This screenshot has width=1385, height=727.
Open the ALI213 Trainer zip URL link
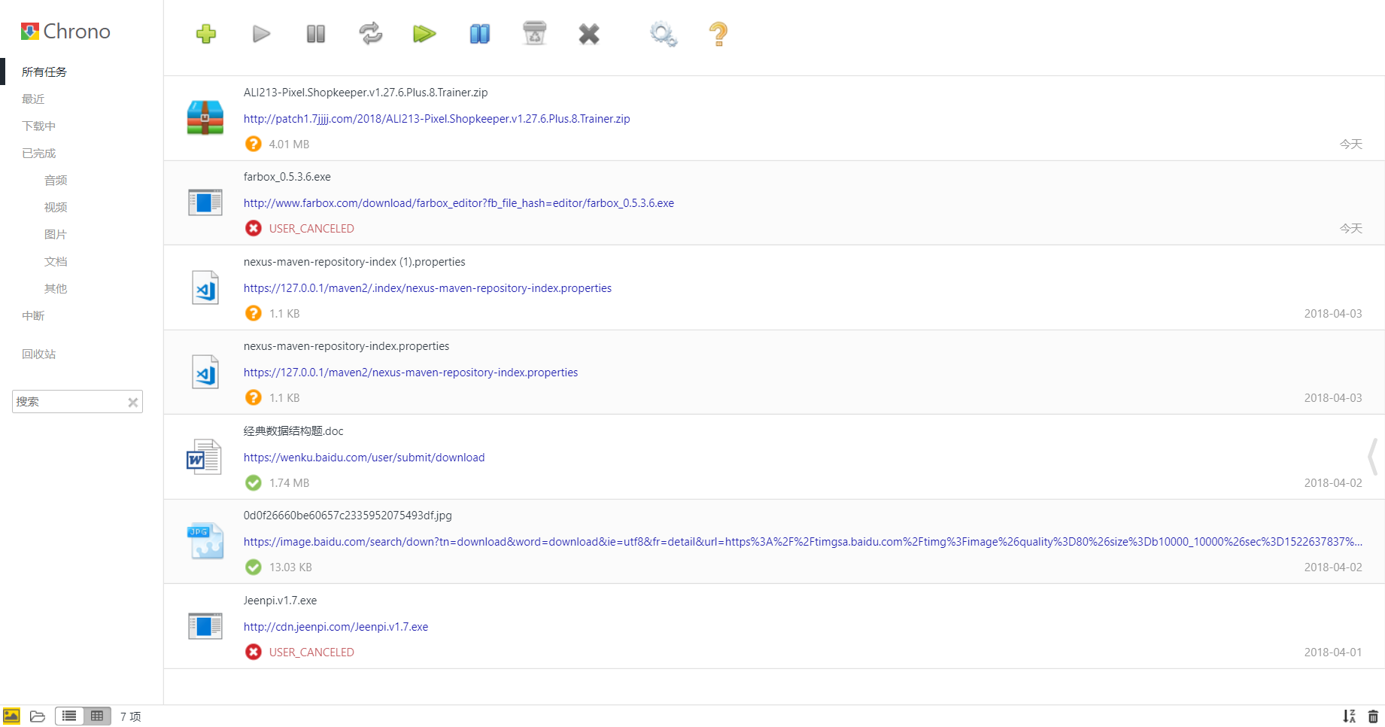pyautogui.click(x=437, y=119)
